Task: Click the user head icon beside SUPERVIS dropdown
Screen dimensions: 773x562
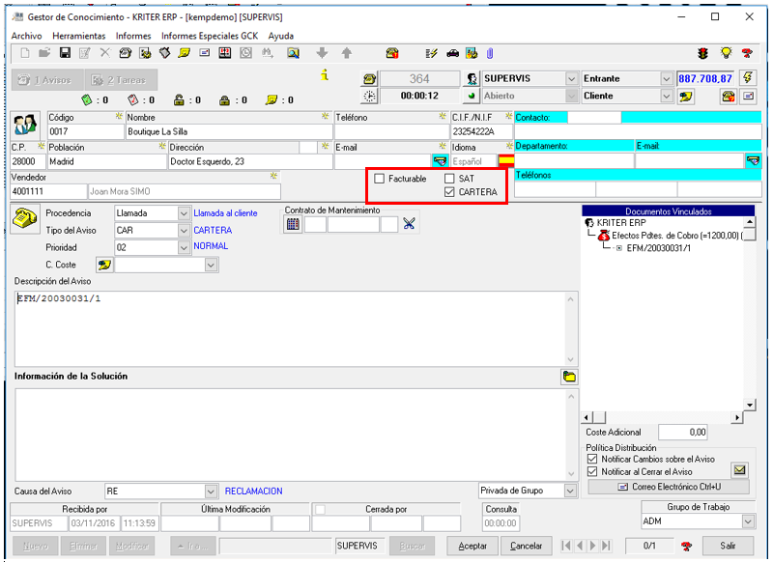Action: coord(472,78)
